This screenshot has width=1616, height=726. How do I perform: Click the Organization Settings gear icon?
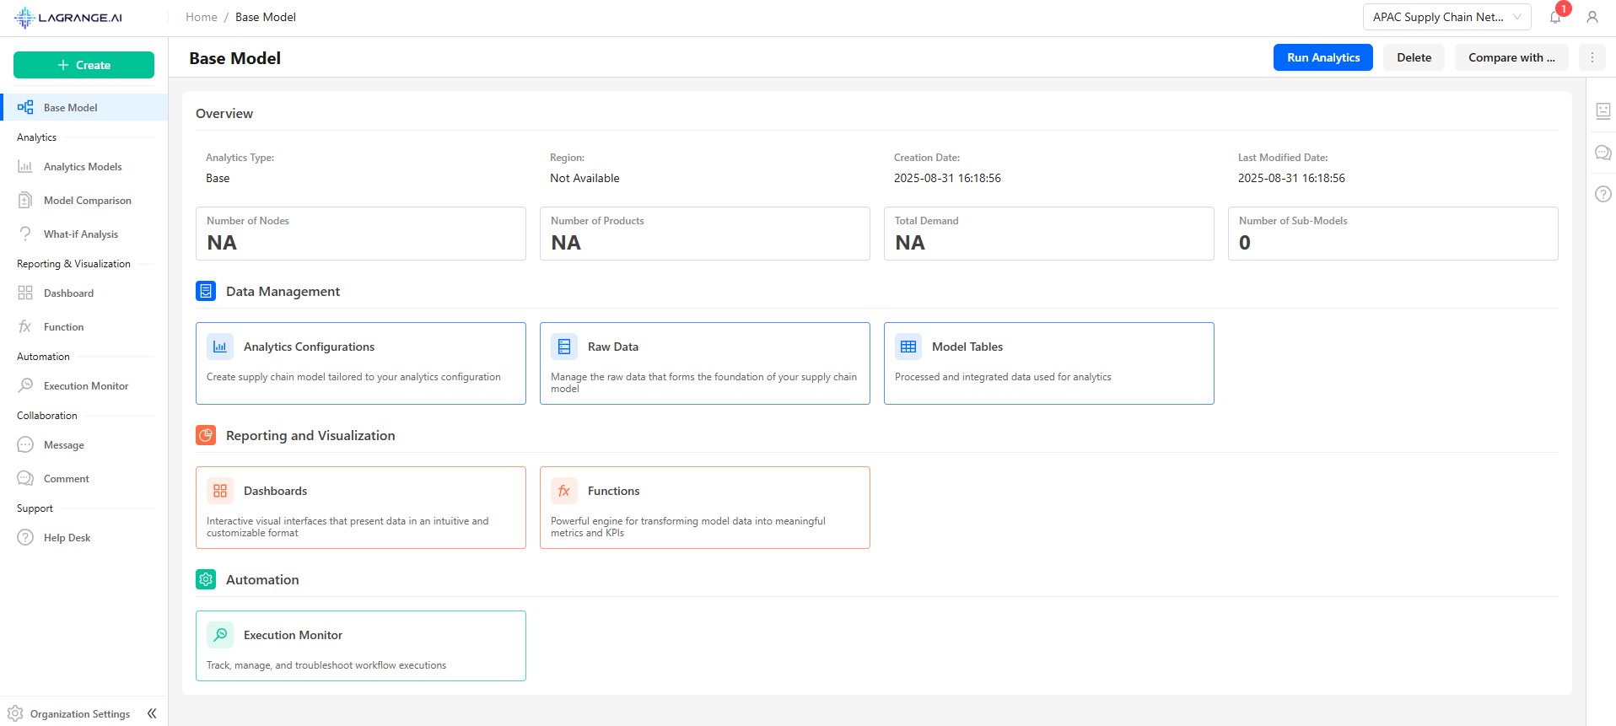pos(15,713)
